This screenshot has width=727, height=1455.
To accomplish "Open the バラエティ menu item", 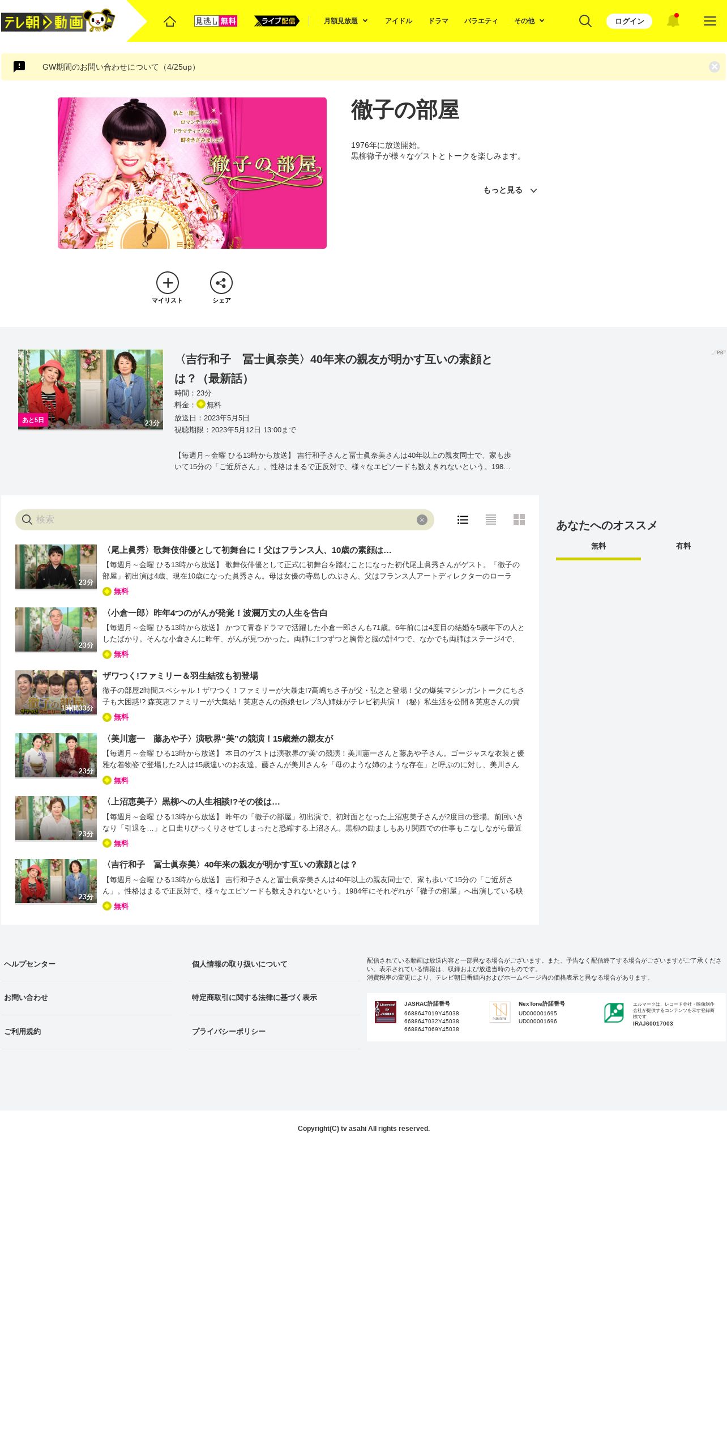I will point(481,21).
